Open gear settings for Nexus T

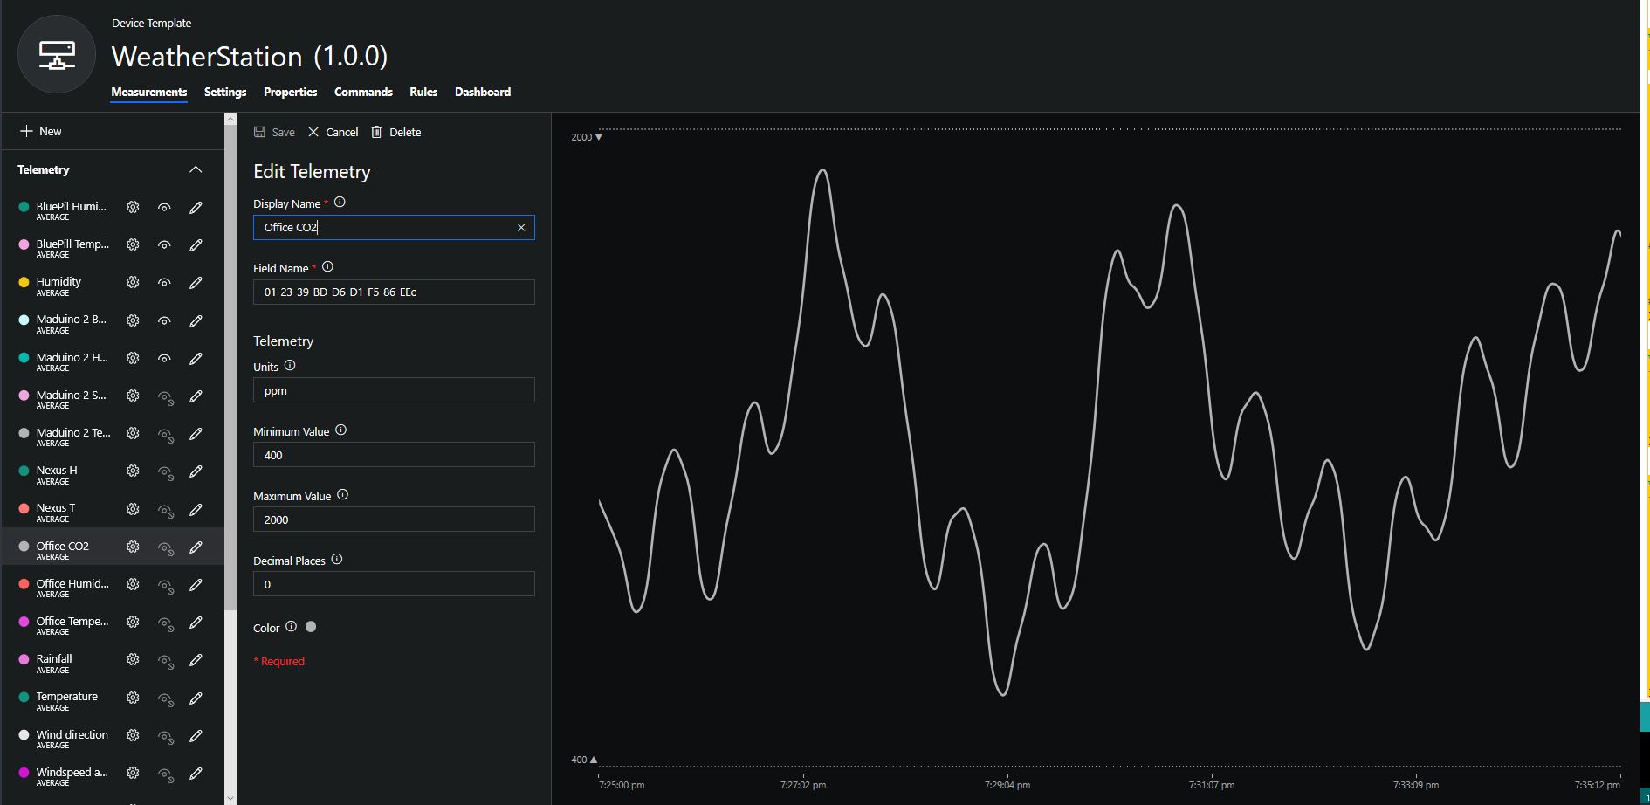click(133, 509)
